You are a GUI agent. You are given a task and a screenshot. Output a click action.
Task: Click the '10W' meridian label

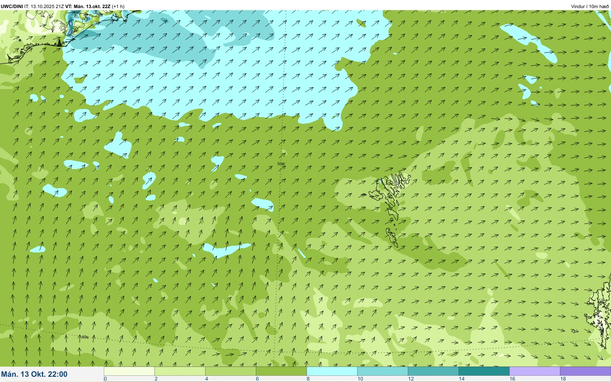pos(281,164)
